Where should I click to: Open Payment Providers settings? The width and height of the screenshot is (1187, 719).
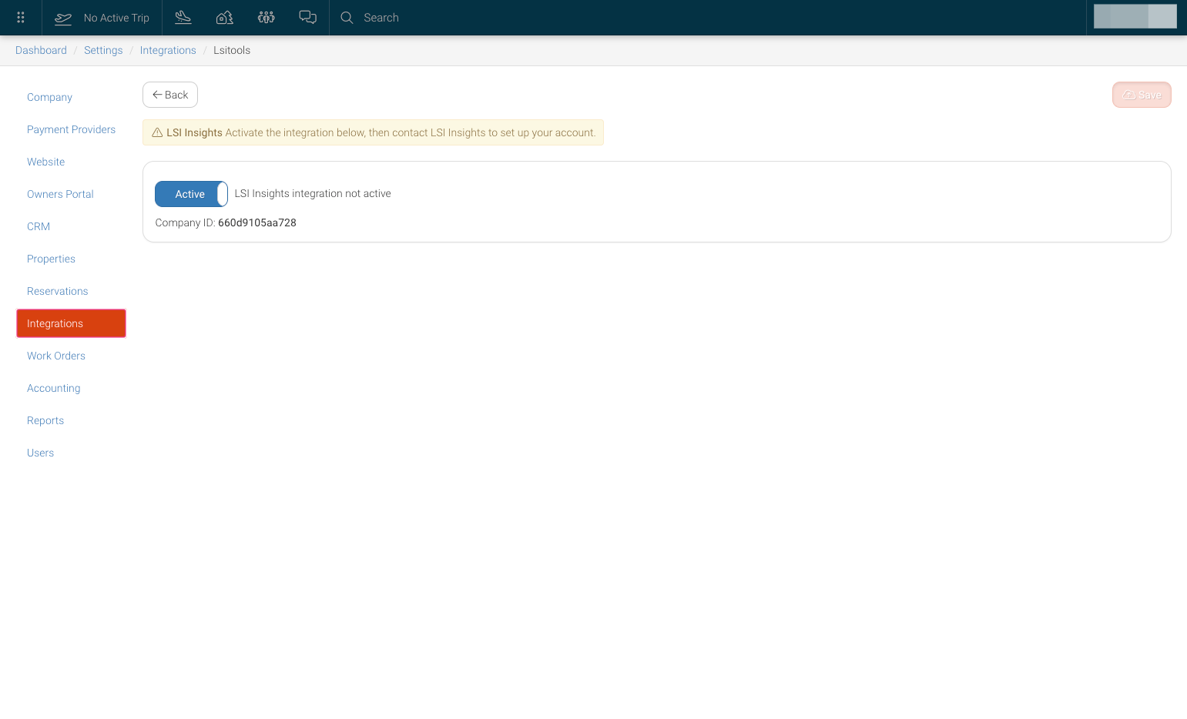click(x=71, y=129)
